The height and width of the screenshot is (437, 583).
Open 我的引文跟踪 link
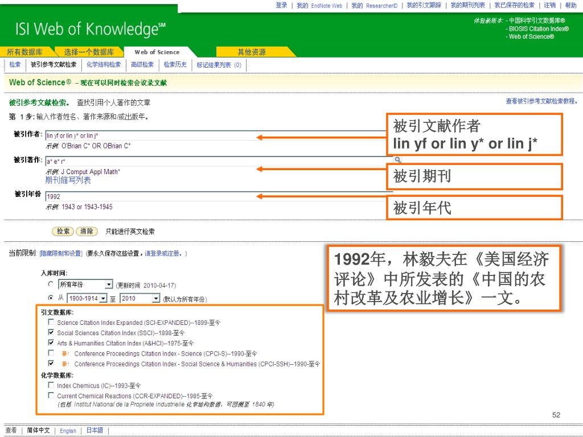pos(424,5)
